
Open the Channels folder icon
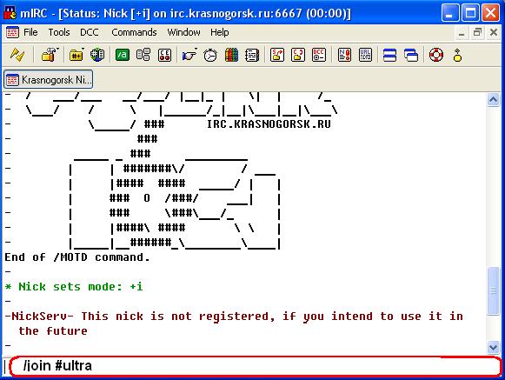[76, 55]
